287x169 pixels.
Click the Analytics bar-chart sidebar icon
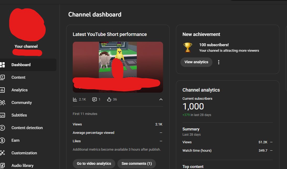tap(2, 90)
